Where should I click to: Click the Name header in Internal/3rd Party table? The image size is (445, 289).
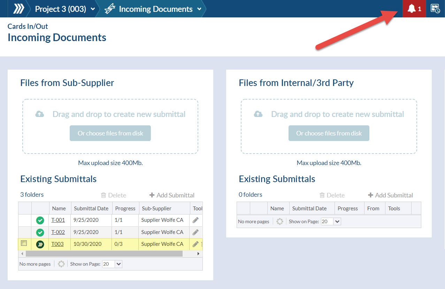pos(278,208)
